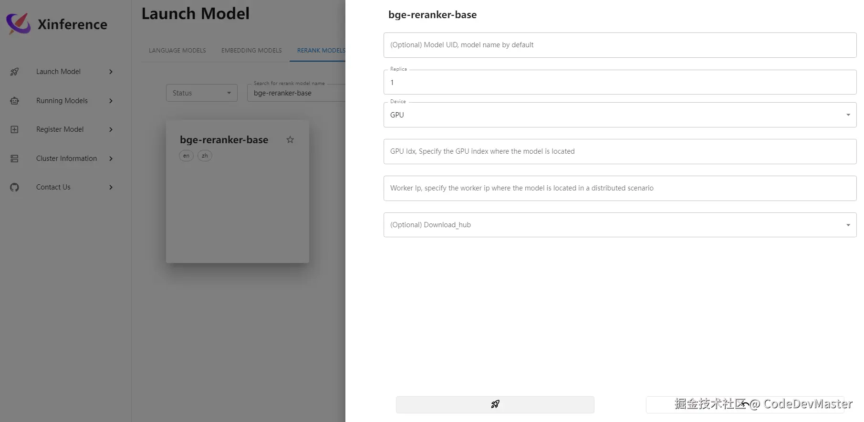
Task: Switch to the Language Models tab
Action: tap(177, 51)
